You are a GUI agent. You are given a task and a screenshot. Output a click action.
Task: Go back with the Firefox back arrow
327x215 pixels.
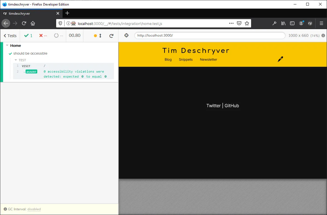click(x=6, y=23)
